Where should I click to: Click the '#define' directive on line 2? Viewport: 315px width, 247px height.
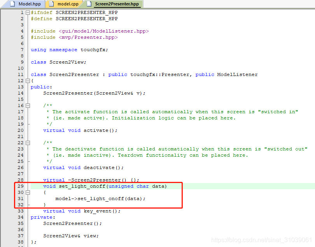(42, 19)
